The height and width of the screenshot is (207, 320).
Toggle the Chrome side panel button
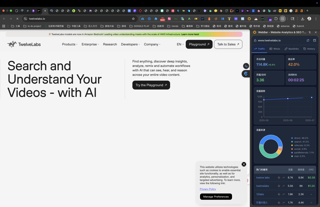pos(282,19)
